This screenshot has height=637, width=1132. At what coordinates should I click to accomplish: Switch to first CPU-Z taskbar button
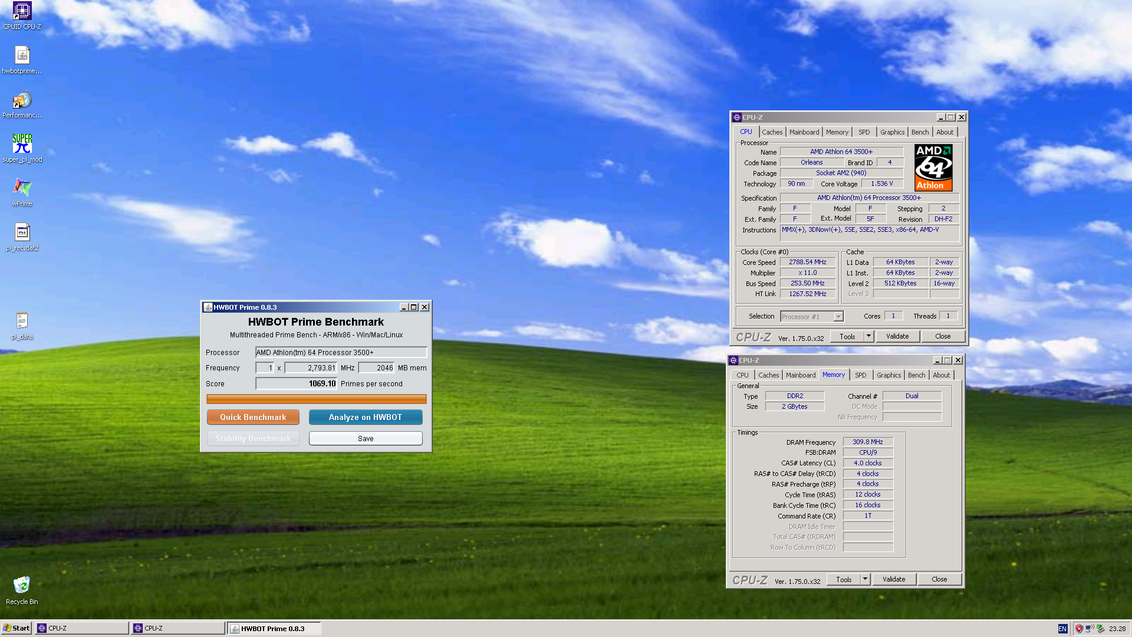click(82, 628)
